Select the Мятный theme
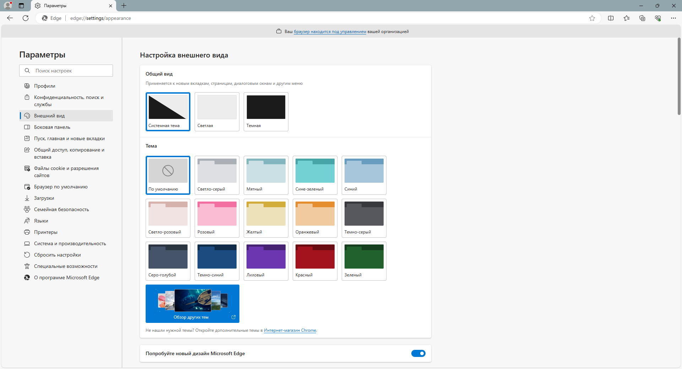 [x=266, y=175]
